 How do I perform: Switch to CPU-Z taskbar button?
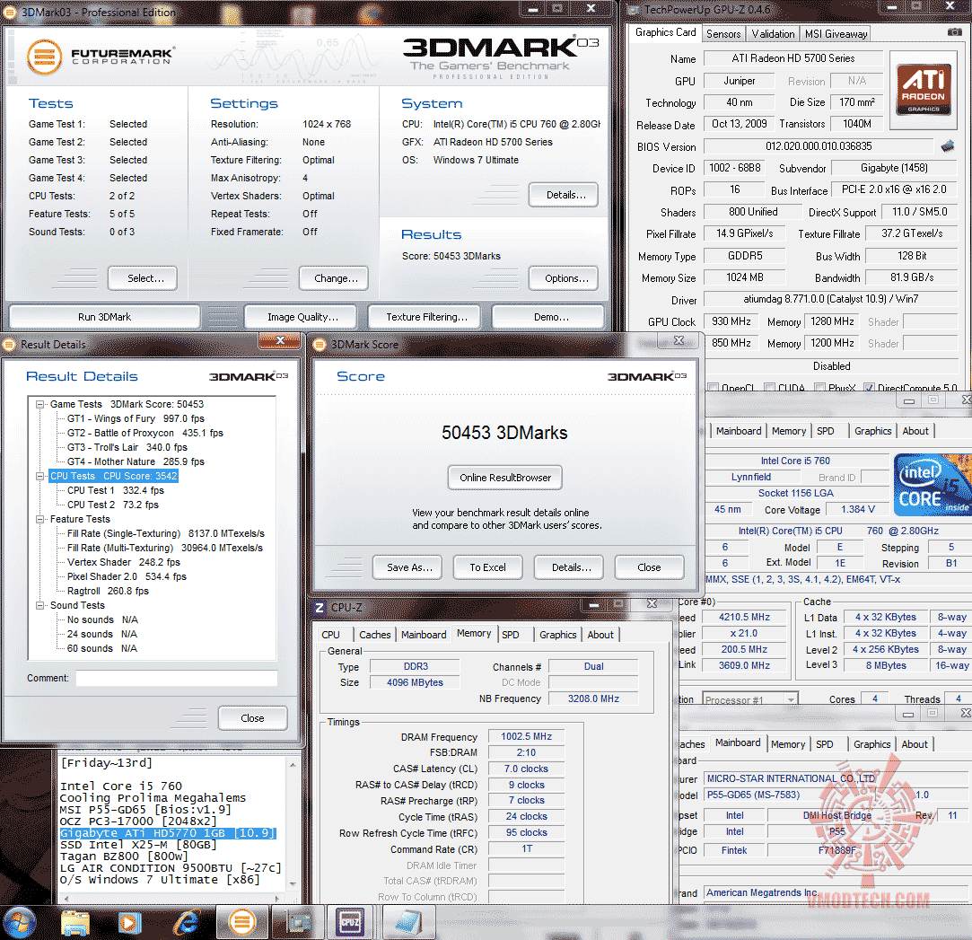coord(351,923)
